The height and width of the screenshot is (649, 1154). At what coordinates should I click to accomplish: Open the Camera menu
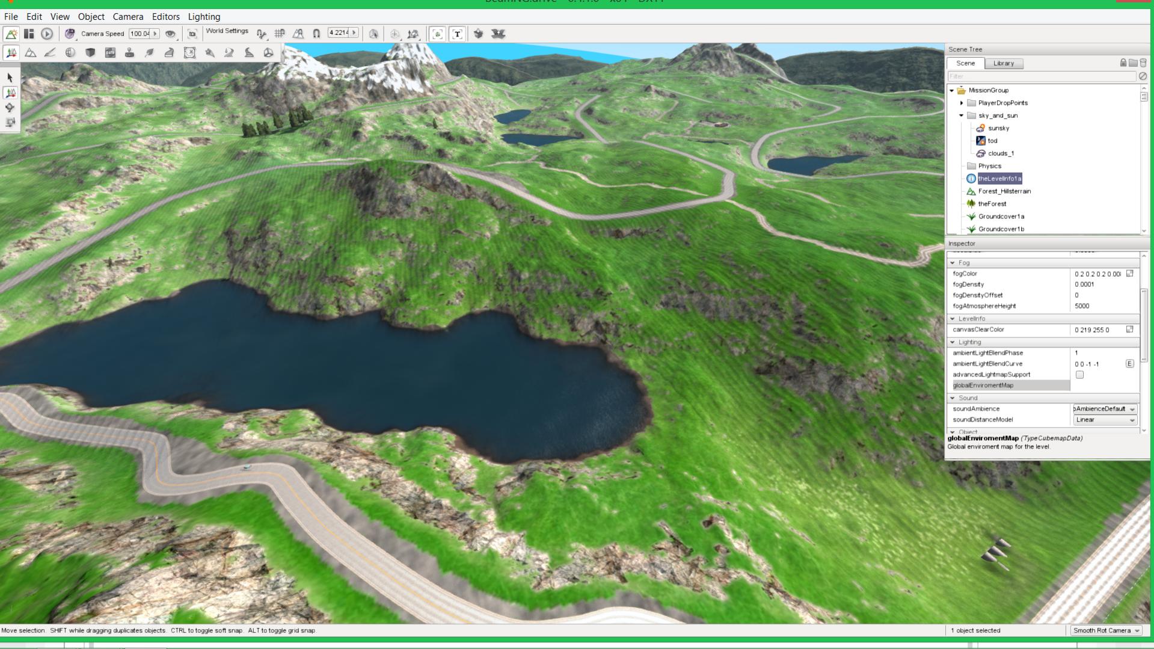pyautogui.click(x=128, y=17)
